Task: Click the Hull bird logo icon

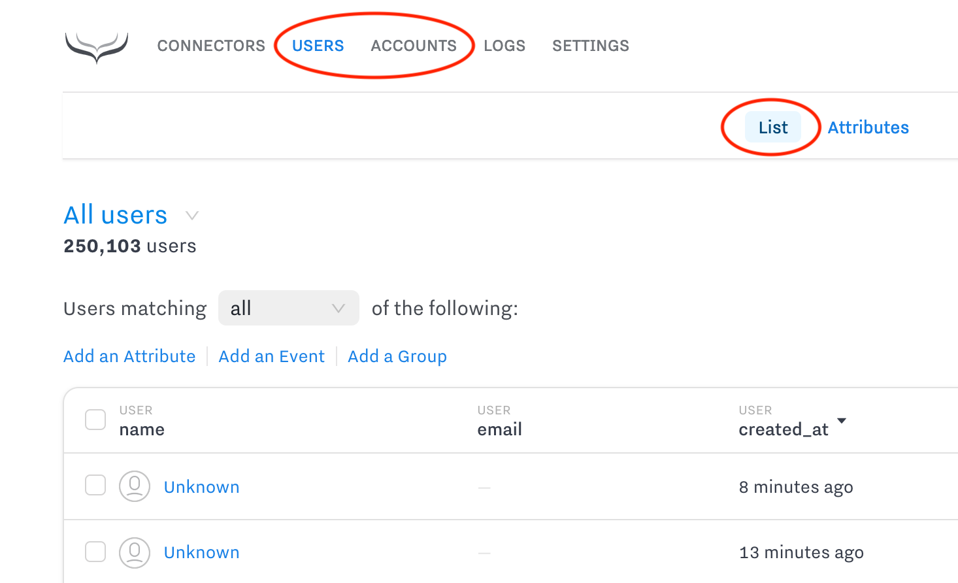Action: pos(97,47)
